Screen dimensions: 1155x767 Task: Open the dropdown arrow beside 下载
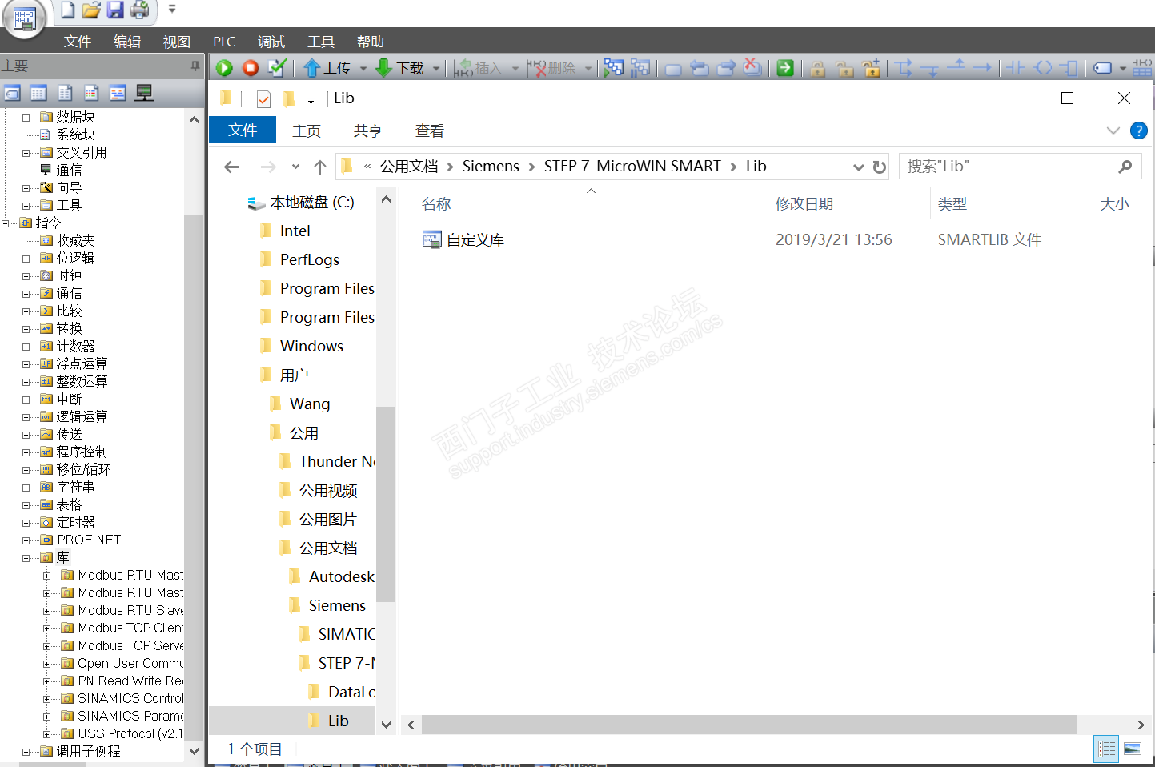coord(436,69)
